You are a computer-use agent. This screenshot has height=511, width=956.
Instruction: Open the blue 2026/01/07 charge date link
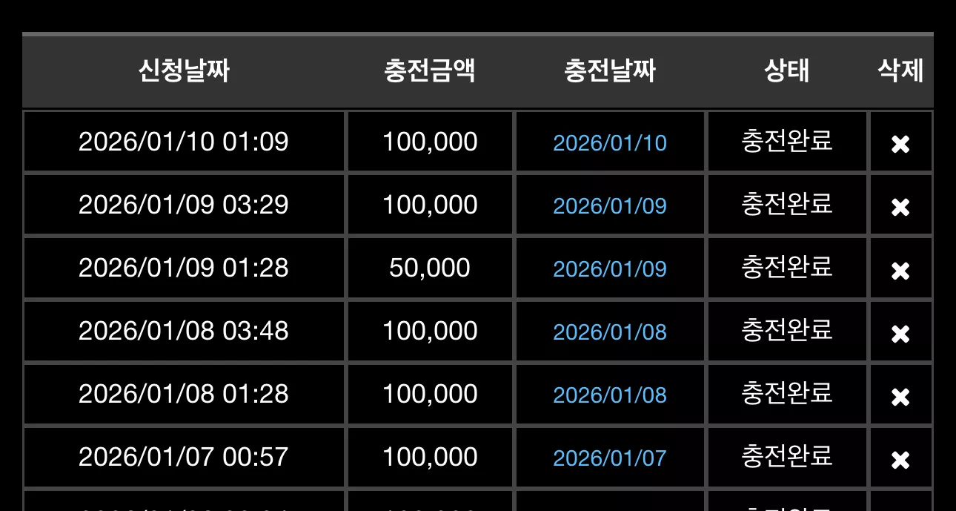click(x=610, y=458)
